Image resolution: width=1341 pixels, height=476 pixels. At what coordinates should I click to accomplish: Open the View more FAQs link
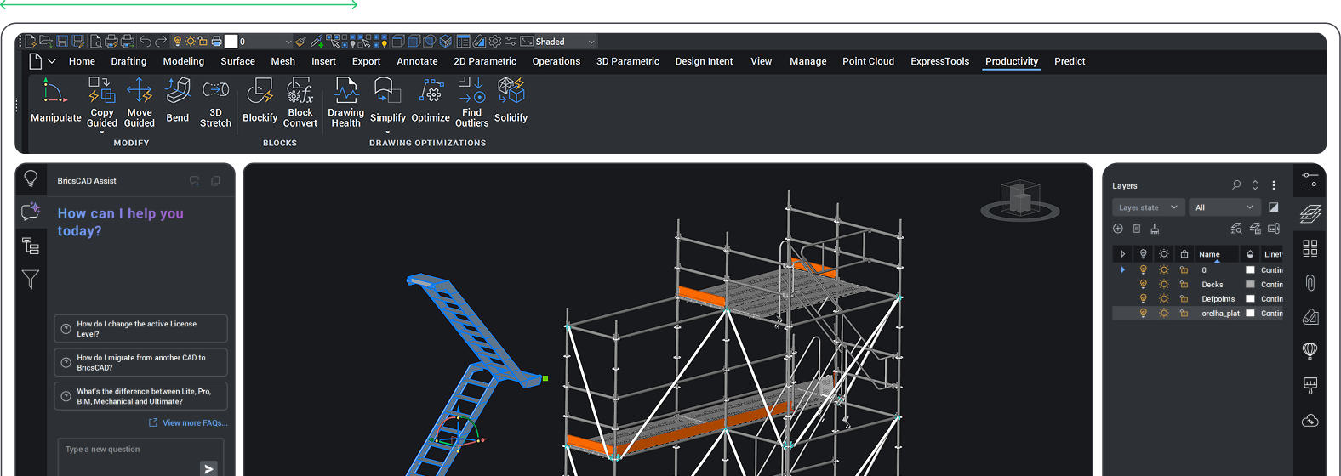(x=188, y=422)
